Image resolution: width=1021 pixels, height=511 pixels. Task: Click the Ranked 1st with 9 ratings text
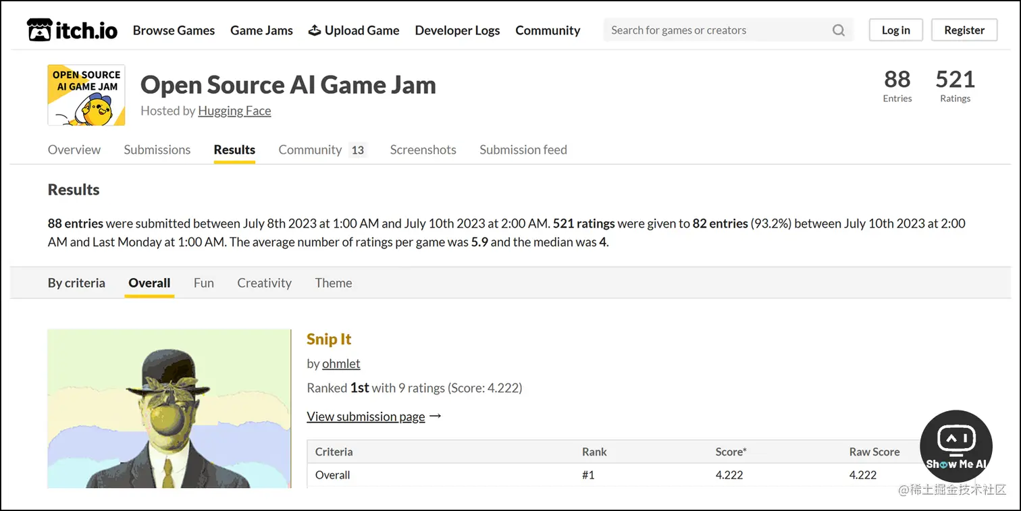415,388
